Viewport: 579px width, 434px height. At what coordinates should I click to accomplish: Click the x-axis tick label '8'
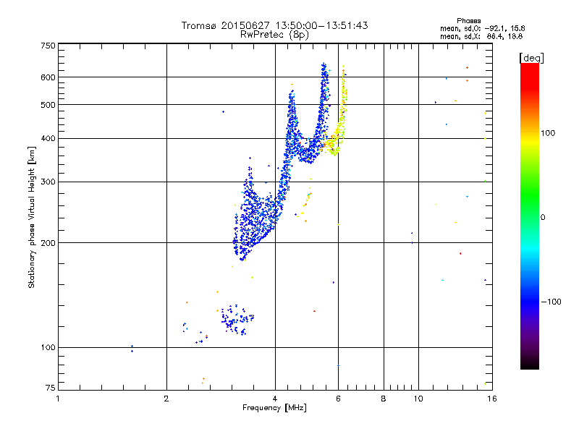(x=384, y=399)
